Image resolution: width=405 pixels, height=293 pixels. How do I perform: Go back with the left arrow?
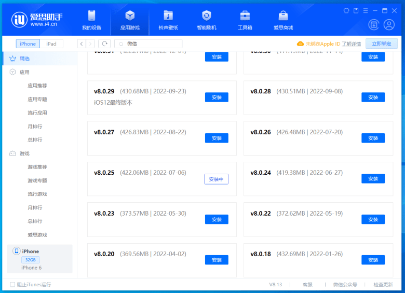(x=82, y=44)
